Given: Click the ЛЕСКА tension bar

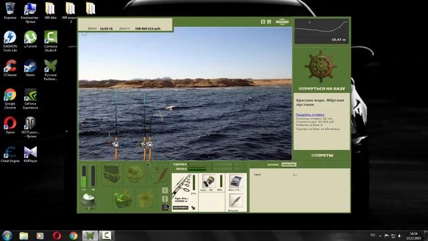Looking at the screenshot, I should coord(217,169).
